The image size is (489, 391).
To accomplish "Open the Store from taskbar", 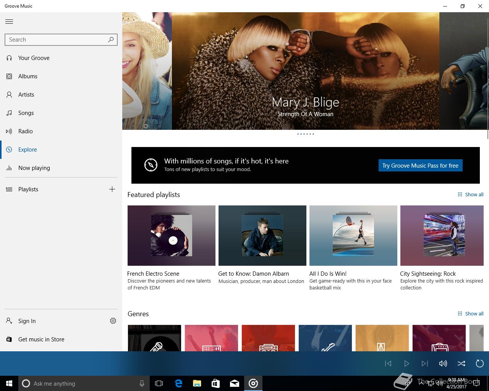I will click(216, 383).
